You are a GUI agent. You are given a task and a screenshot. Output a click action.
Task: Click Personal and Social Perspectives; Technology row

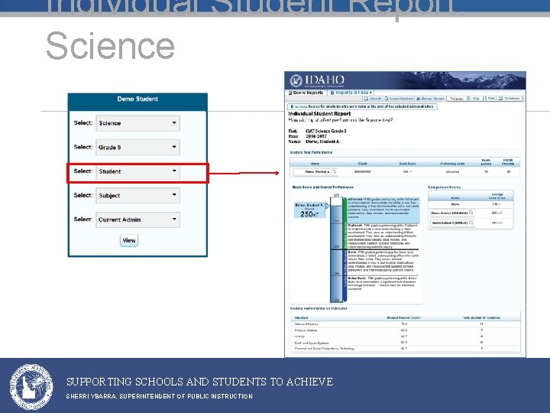pyautogui.click(x=406, y=349)
